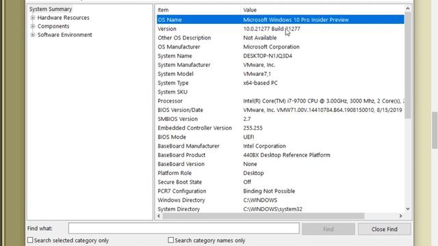Select the Hardware Resources label
Viewport: 438px width, 246px height.
coord(64,18)
